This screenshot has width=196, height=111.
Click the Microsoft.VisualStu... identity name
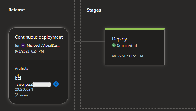coord(43,46)
